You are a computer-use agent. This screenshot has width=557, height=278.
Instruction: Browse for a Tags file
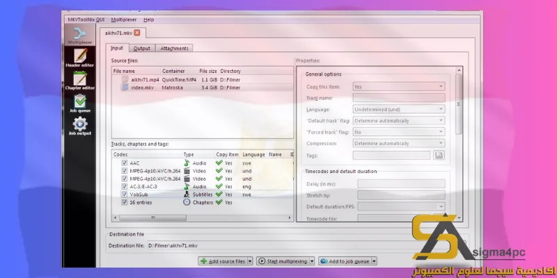tap(439, 155)
